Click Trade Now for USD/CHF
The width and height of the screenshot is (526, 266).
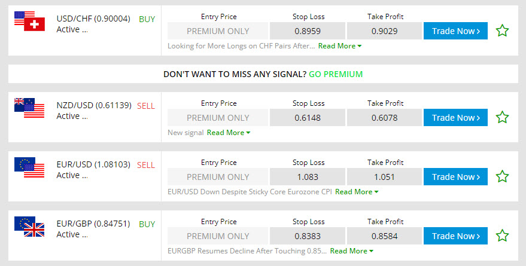pyautogui.click(x=455, y=31)
